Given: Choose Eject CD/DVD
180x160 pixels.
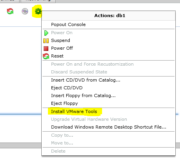Looking at the screenshot, I should 67,88.
